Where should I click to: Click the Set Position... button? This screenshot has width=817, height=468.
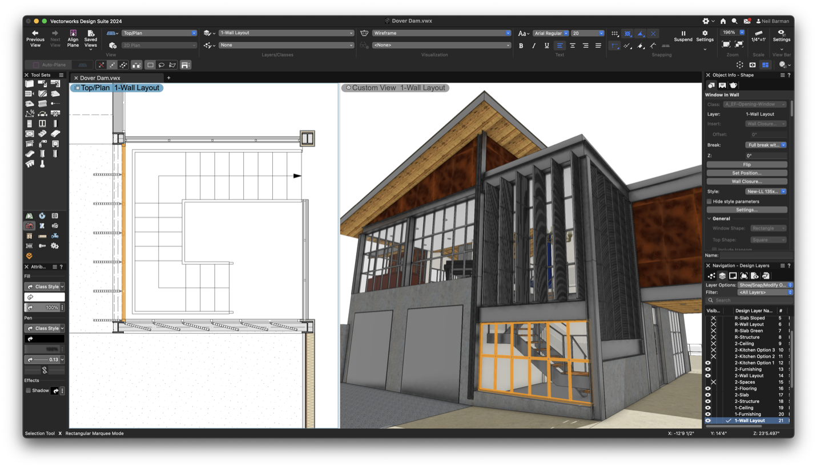pyautogui.click(x=747, y=173)
